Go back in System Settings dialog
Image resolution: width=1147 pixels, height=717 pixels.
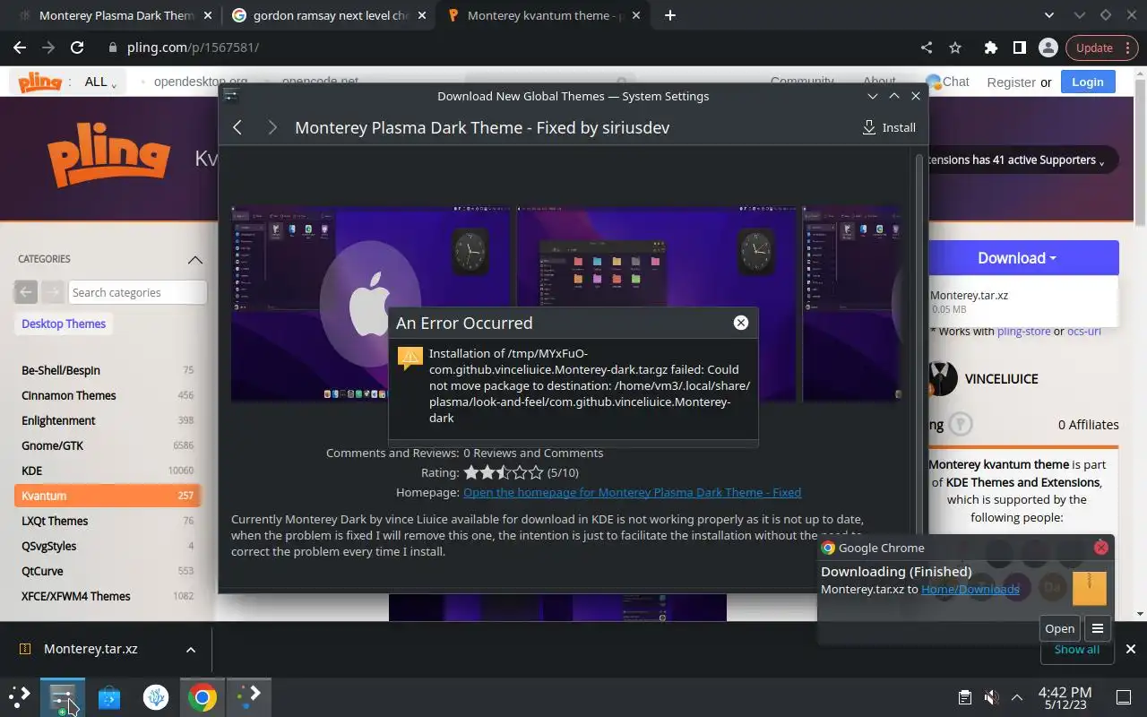(x=237, y=127)
